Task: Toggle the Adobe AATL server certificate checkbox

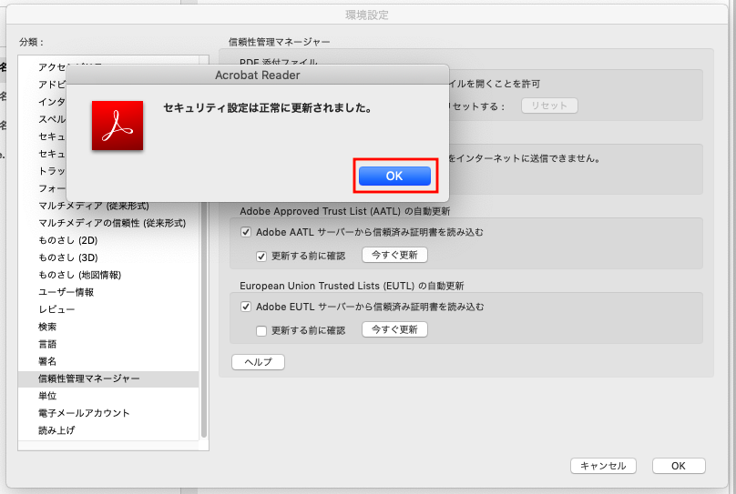Action: coord(246,232)
